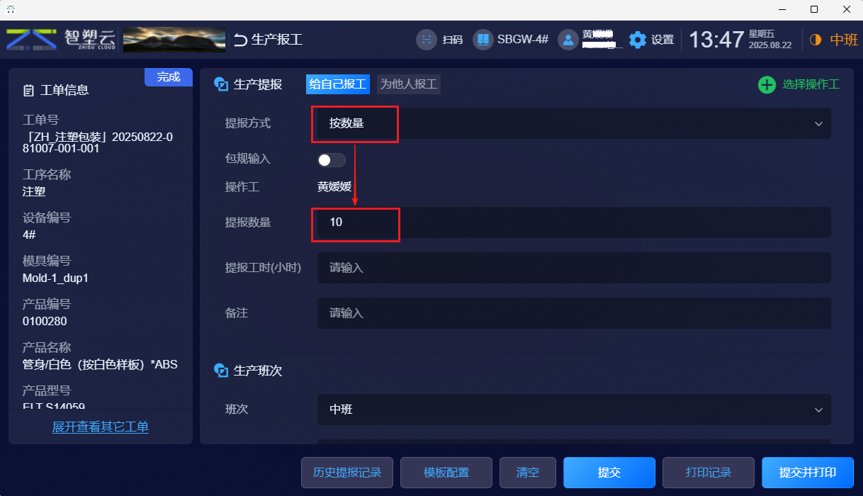The image size is (863, 496).
Task: Click the 工单信息 clipboard icon
Action: (28, 91)
